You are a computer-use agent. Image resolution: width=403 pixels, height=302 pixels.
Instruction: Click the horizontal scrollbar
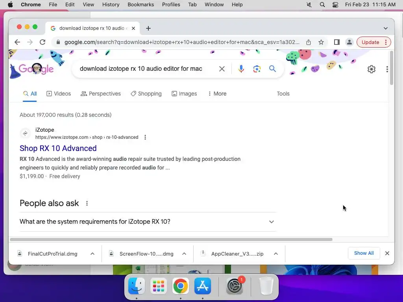pyautogui.click(x=171, y=239)
